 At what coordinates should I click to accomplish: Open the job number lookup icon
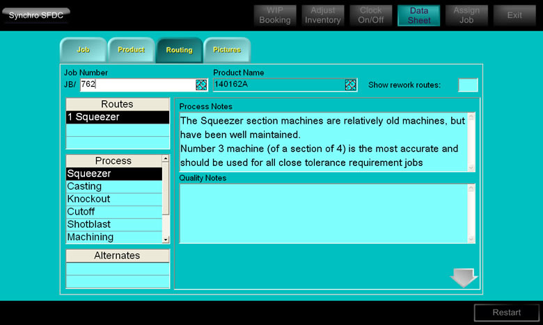(x=201, y=85)
